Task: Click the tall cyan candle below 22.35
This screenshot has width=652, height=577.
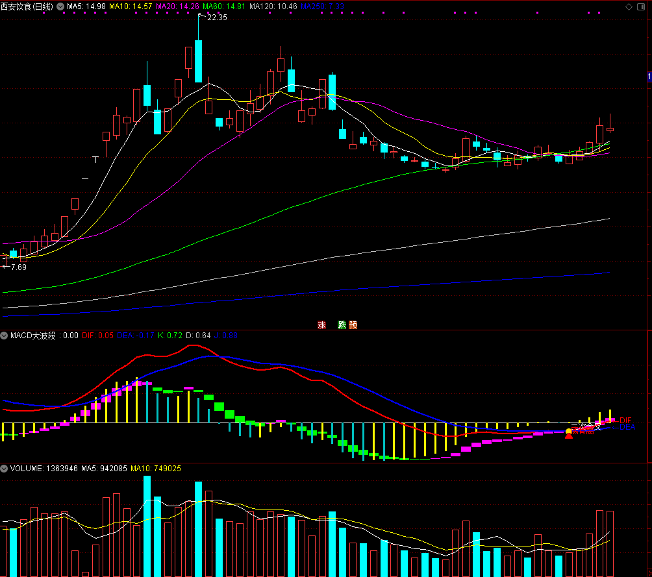Action: (x=198, y=61)
